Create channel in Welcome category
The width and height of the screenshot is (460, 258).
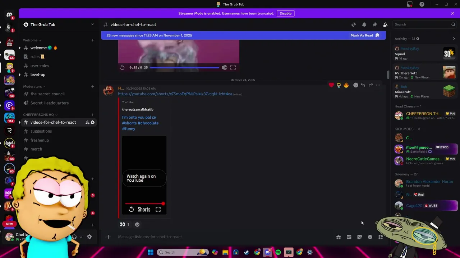click(x=92, y=40)
